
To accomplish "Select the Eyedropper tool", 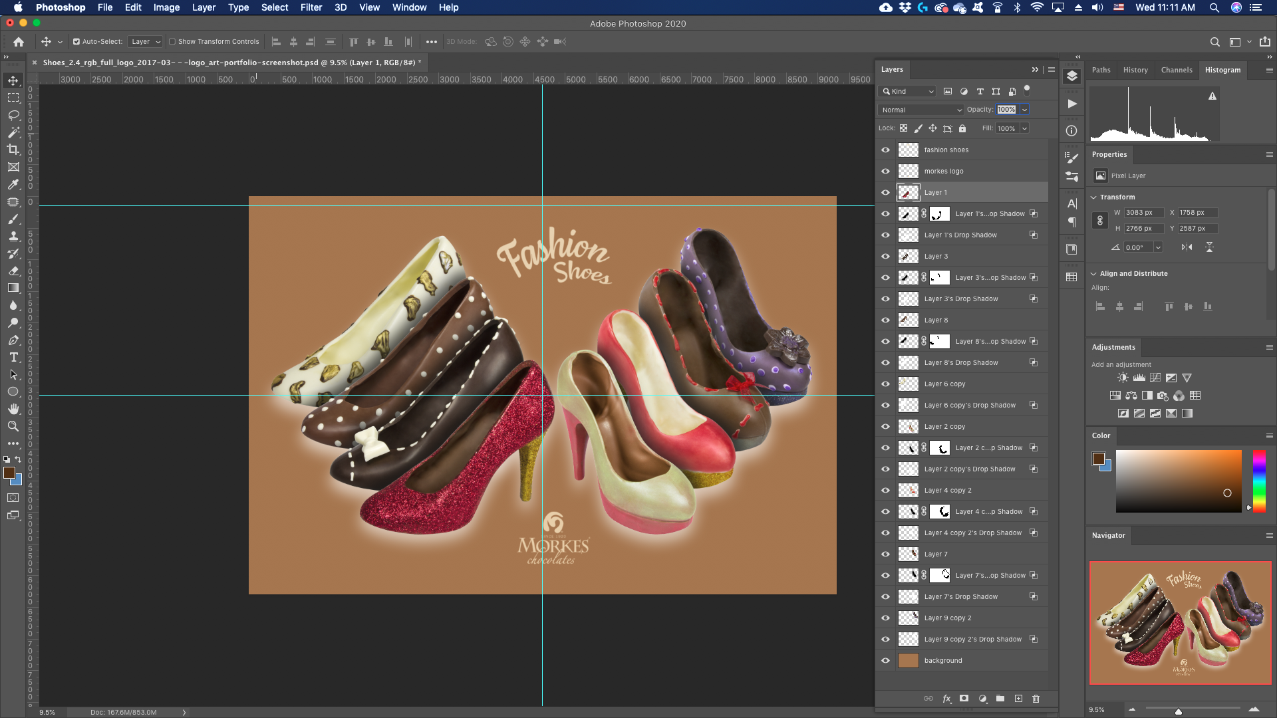I will click(13, 184).
